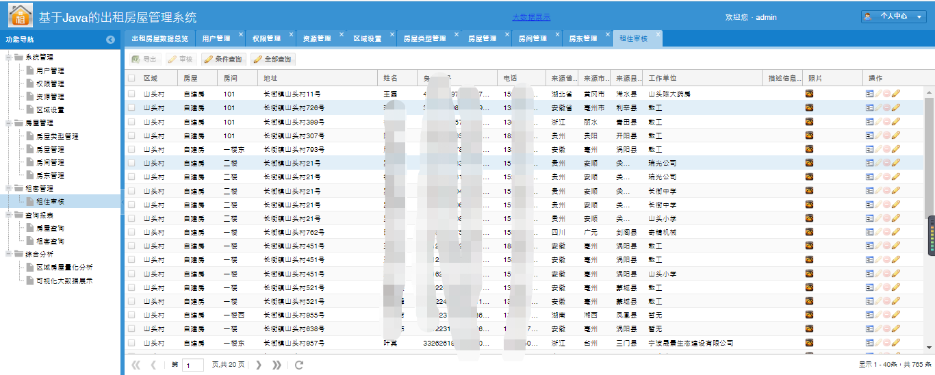The image size is (935, 375).
Task: Collapse the 房屋管理 tree node
Action: tap(8, 123)
